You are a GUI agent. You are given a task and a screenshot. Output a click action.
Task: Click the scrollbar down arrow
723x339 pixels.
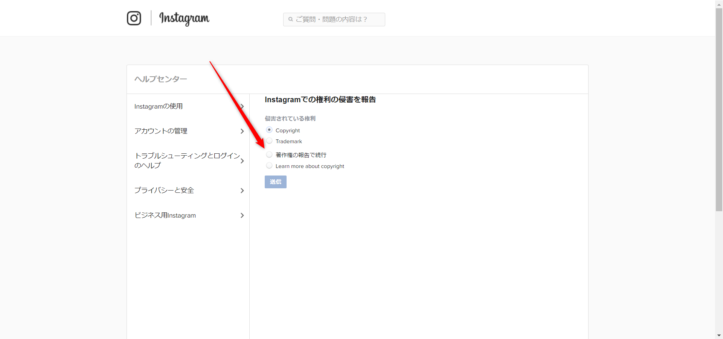[x=719, y=335]
